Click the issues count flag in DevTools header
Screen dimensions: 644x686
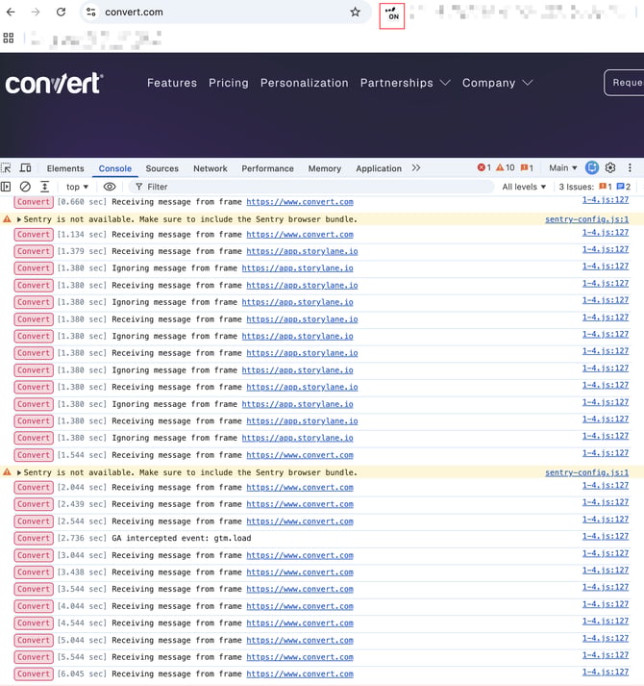click(x=527, y=167)
